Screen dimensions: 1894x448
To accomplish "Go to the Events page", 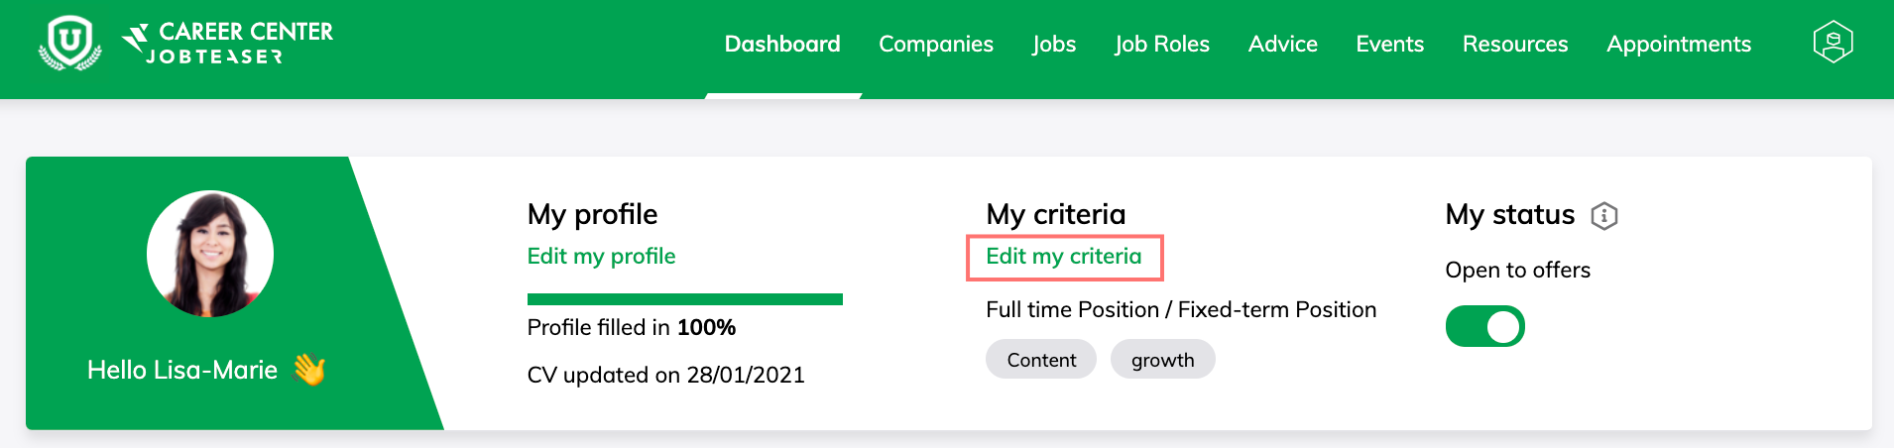I will click(1389, 44).
